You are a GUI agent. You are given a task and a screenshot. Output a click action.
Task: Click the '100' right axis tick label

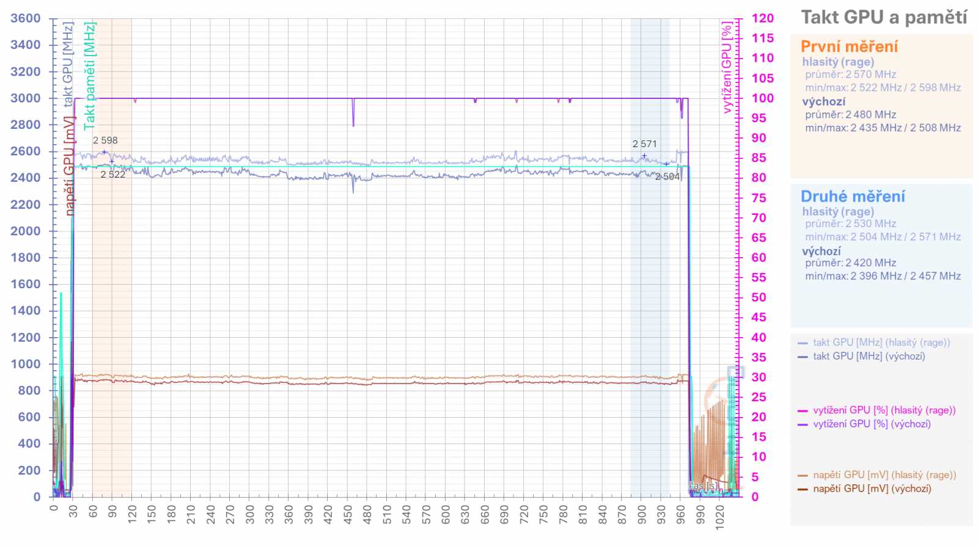click(x=762, y=98)
